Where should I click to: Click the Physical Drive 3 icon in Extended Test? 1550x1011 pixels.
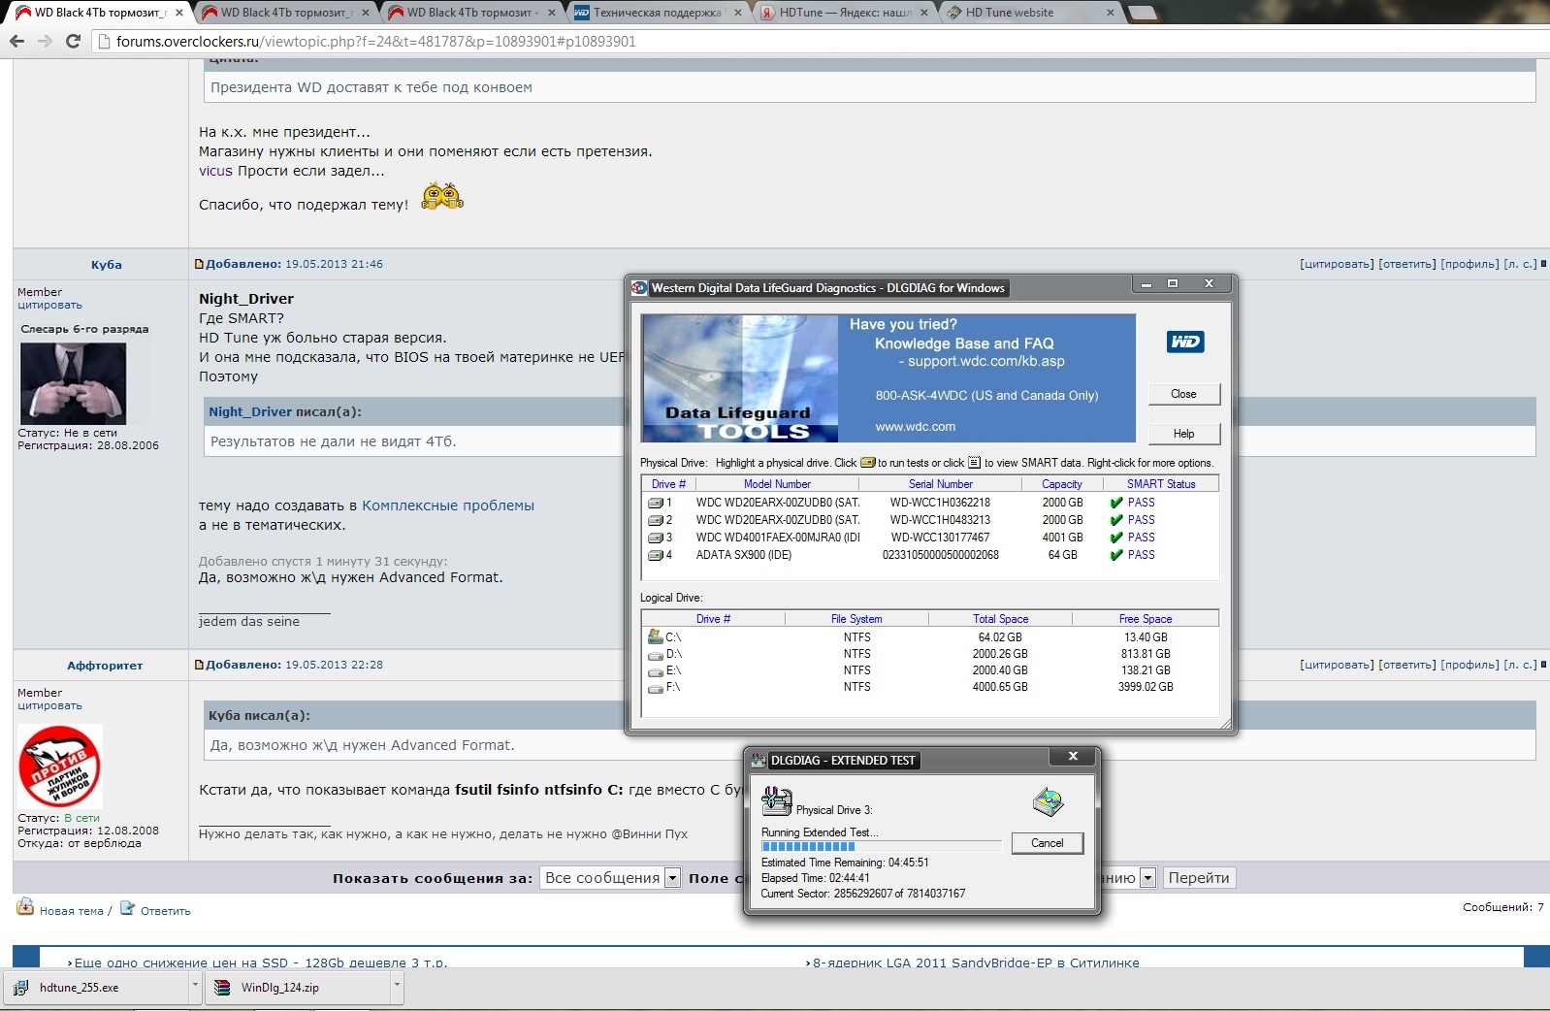[x=777, y=801]
